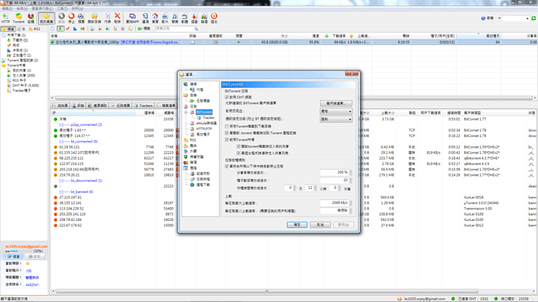Switch to the first lower panel tab

pyautogui.click(x=60, y=106)
